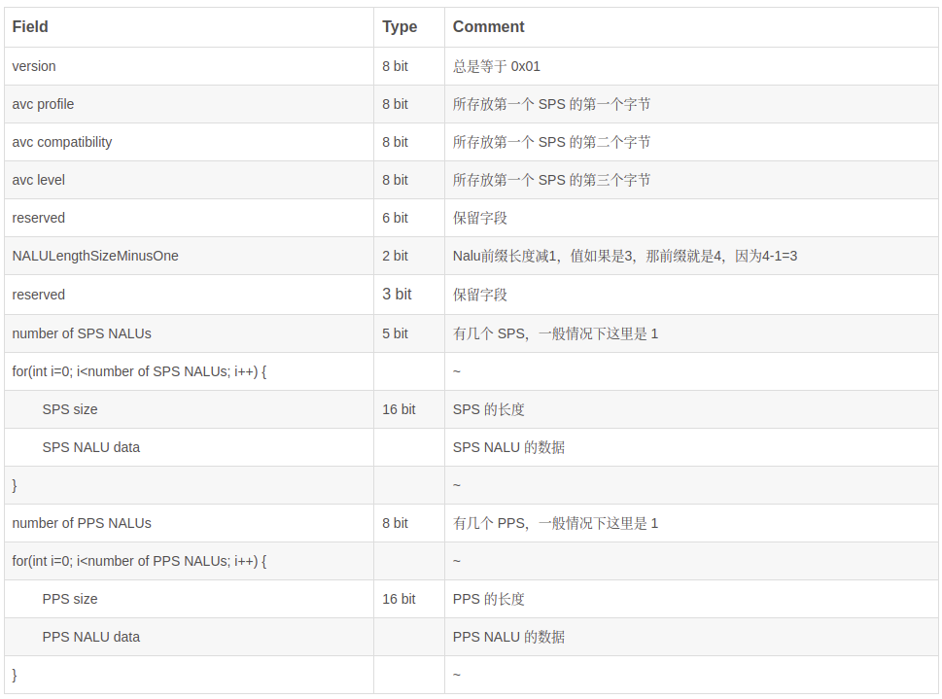Select the NALULengthSizeMinusOne field text
Viewport: 942px width, 699px height.
click(95, 256)
